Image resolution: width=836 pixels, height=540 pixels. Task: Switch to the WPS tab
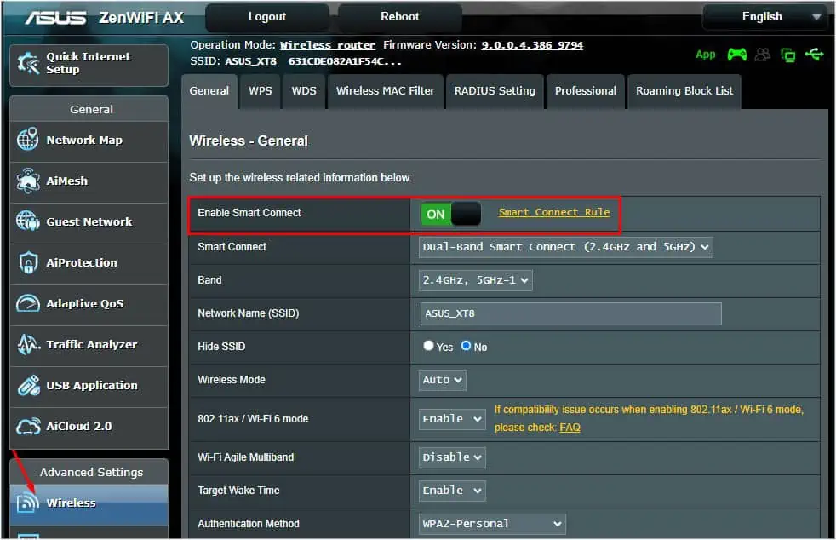[260, 91]
